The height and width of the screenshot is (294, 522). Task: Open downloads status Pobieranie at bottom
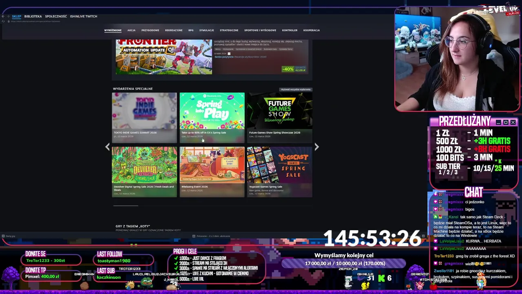(212, 236)
